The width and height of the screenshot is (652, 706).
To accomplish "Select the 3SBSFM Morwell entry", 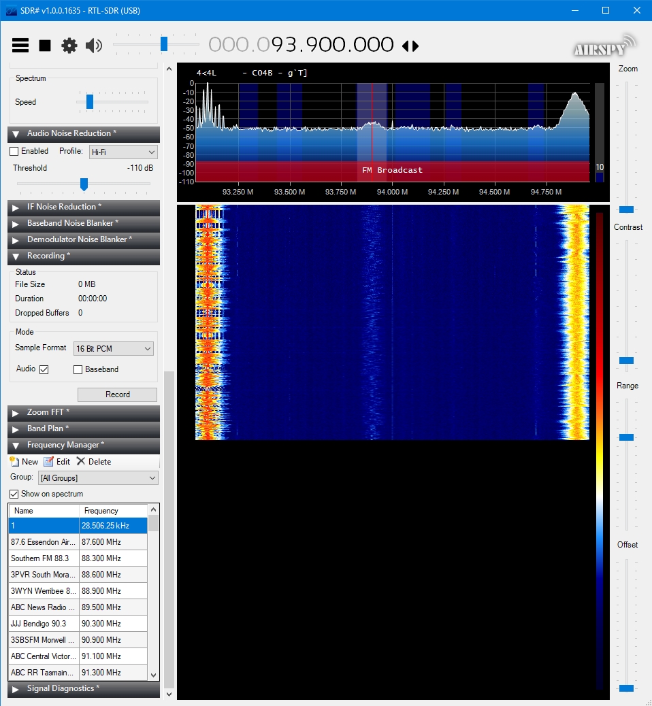I will [78, 640].
